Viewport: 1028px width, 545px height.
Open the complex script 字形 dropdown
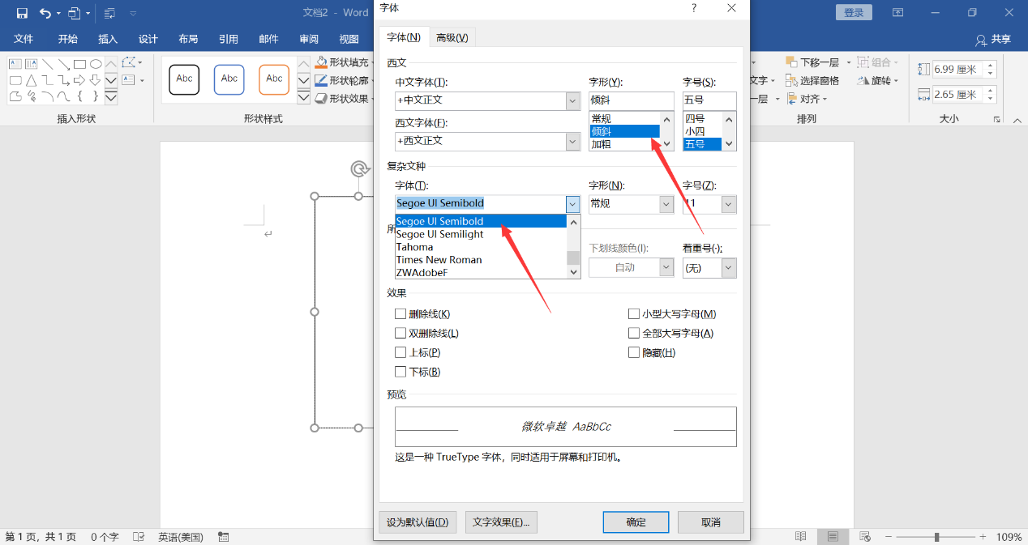tap(666, 204)
